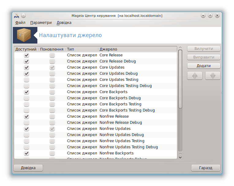Open the Довідка menu in the menu bar
This screenshot has height=186, width=234.
click(x=64, y=23)
